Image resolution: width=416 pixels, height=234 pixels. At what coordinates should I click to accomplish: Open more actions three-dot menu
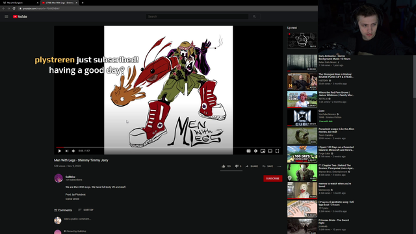(279, 166)
